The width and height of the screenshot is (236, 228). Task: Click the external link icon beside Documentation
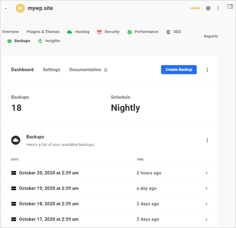click(x=106, y=70)
